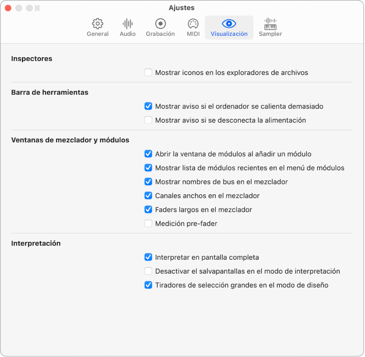Close the Ajustes window

coord(8,8)
